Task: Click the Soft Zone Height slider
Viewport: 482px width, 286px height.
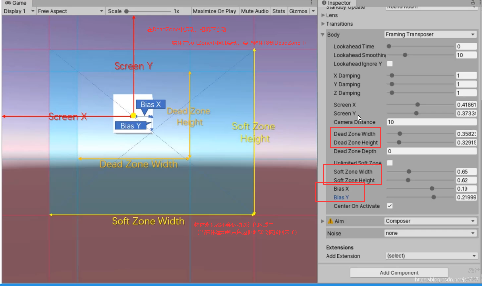Action: pyautogui.click(x=421, y=180)
